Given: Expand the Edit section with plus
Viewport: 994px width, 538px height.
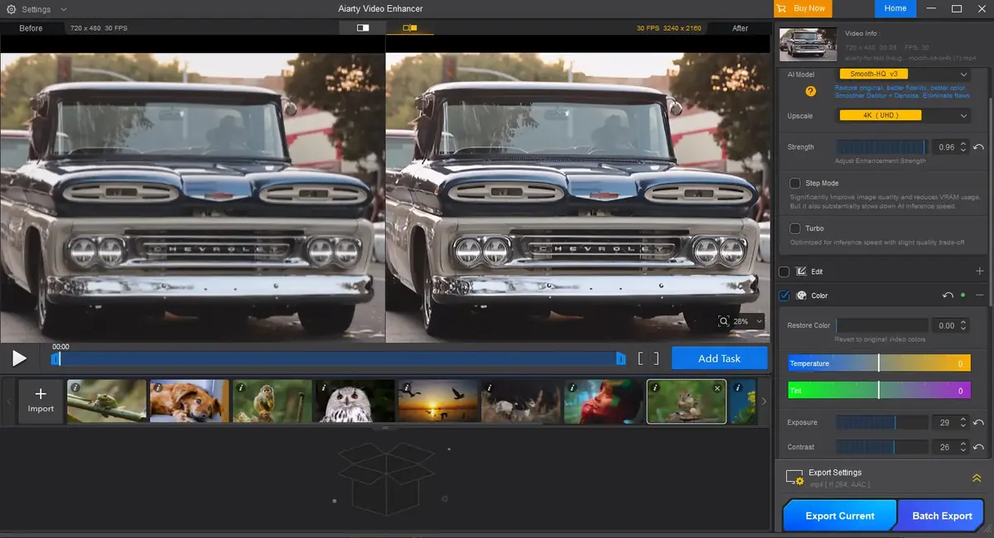Looking at the screenshot, I should tap(980, 271).
